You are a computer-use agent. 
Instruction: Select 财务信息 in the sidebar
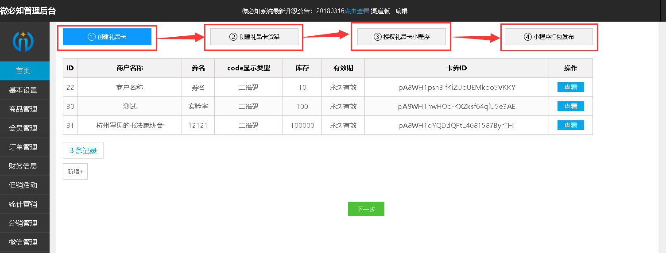tap(25, 166)
